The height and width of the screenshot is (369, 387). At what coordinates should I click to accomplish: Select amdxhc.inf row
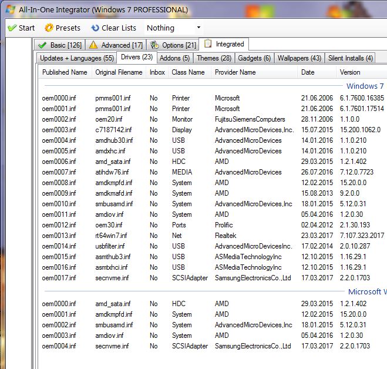point(213,151)
